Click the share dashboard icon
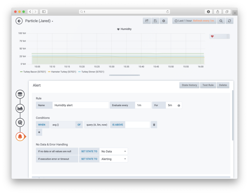Image resolution: width=249 pixels, height=194 pixels. click(x=147, y=21)
